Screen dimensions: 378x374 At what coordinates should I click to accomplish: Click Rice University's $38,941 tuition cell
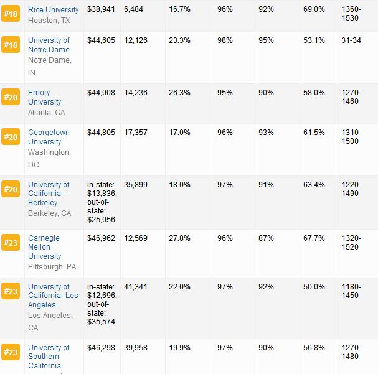pyautogui.click(x=102, y=10)
